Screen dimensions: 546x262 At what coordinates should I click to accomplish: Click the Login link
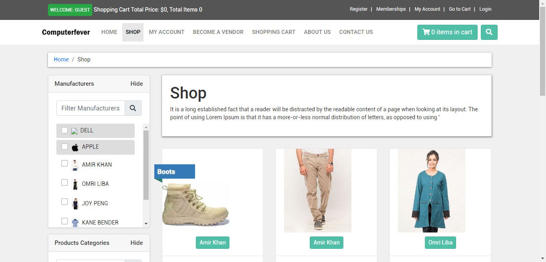(x=485, y=9)
